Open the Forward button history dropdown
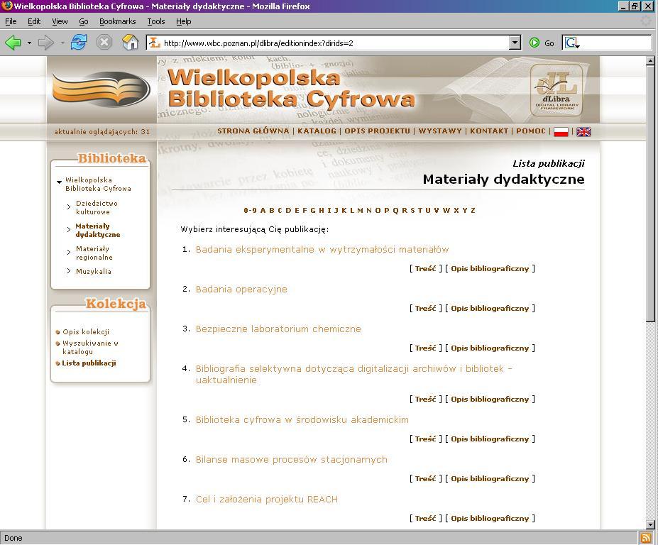The height and width of the screenshot is (545, 658). [62, 43]
